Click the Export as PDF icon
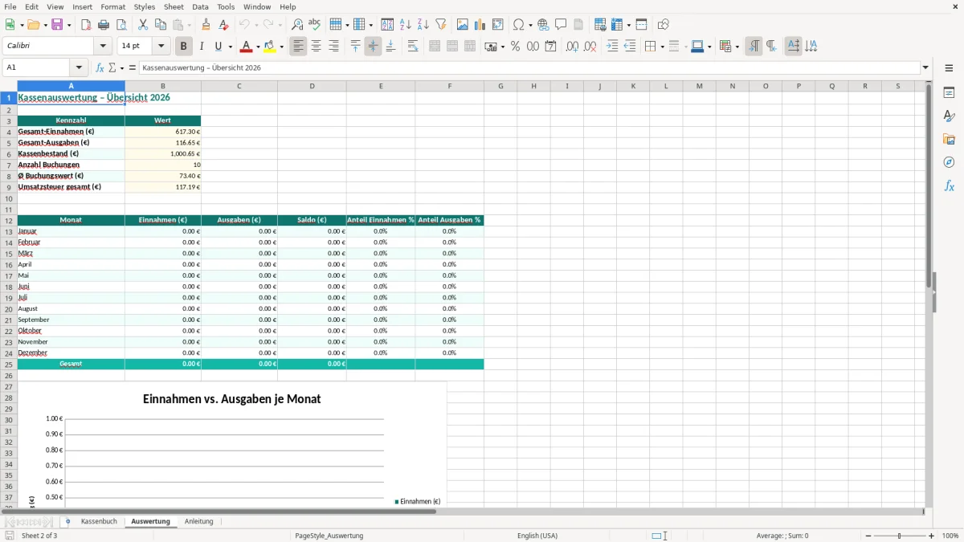 86,25
